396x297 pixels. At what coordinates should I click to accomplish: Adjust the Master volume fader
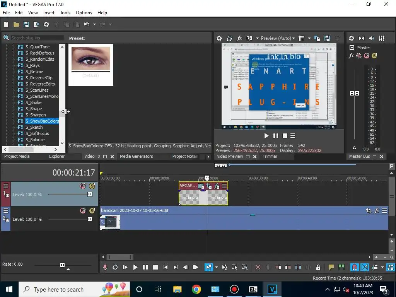[354, 94]
